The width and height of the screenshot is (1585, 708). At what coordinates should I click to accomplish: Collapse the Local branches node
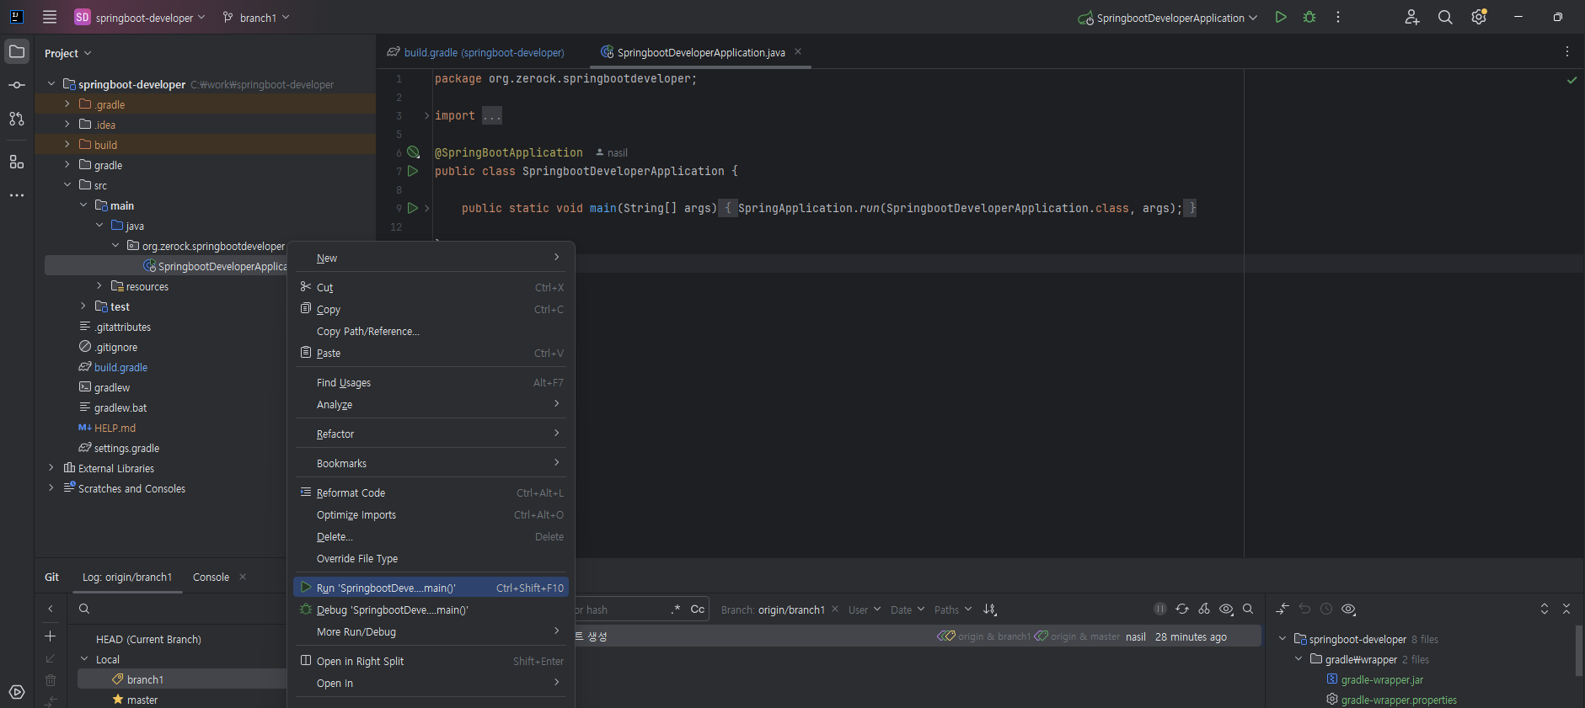coord(84,659)
